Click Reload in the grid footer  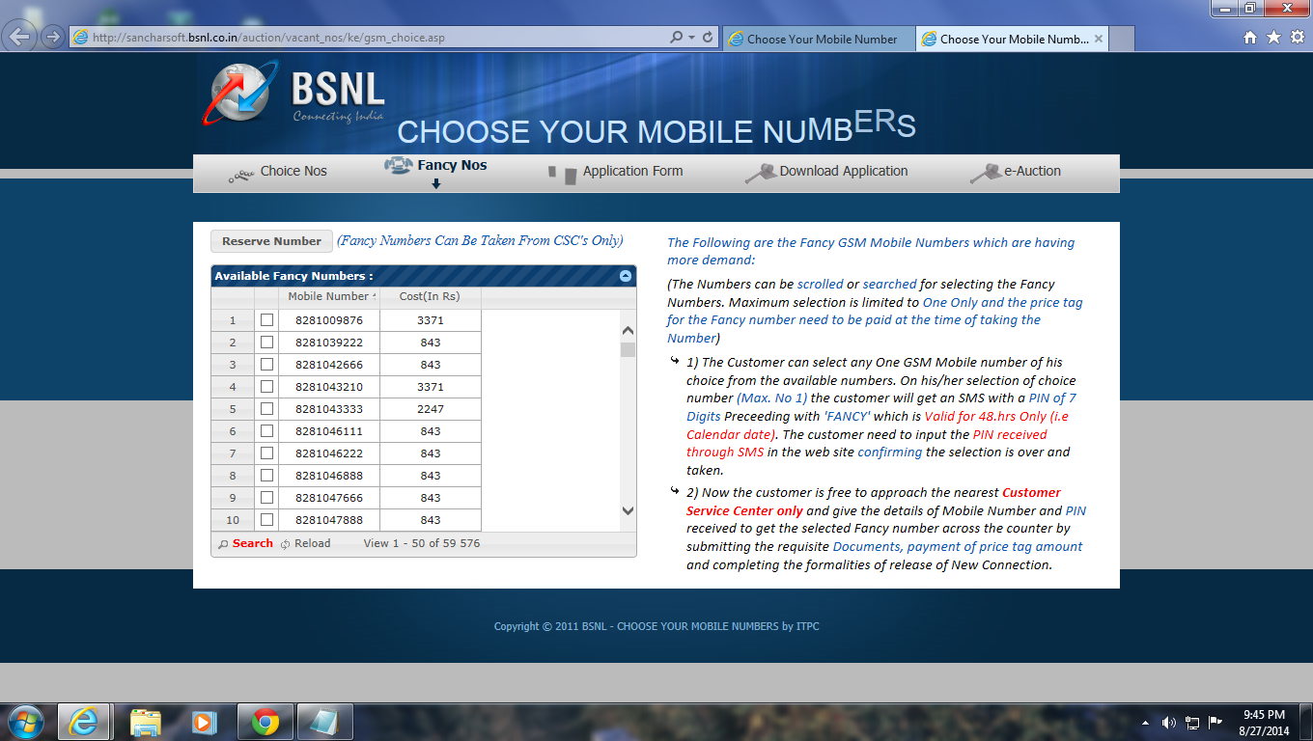(305, 544)
